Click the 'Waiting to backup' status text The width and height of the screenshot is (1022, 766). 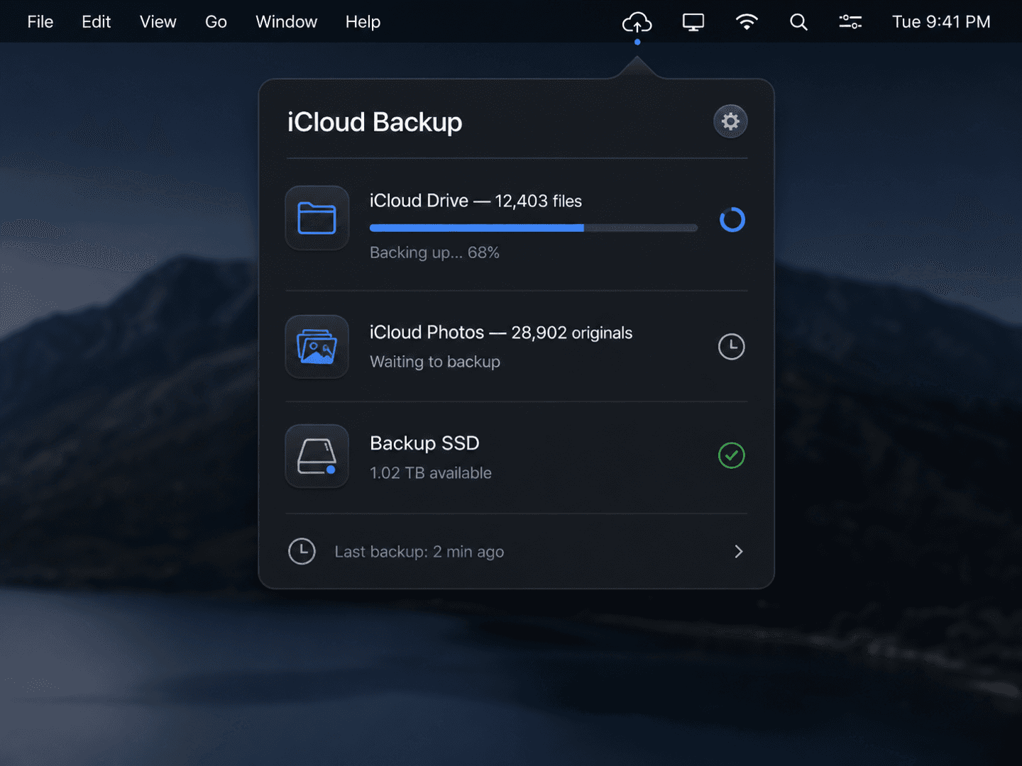tap(435, 362)
